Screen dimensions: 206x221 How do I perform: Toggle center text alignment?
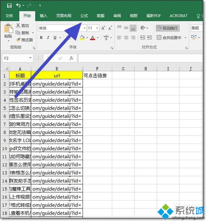coord(126,38)
